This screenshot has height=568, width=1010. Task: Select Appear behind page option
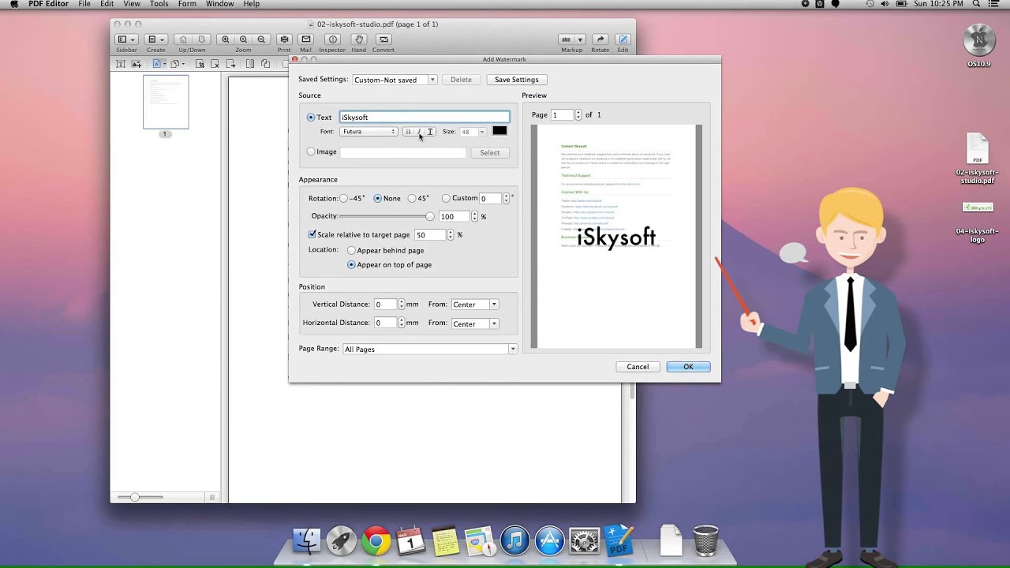click(352, 251)
